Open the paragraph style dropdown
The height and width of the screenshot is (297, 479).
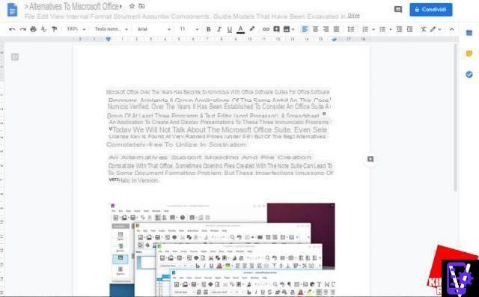pyautogui.click(x=112, y=29)
